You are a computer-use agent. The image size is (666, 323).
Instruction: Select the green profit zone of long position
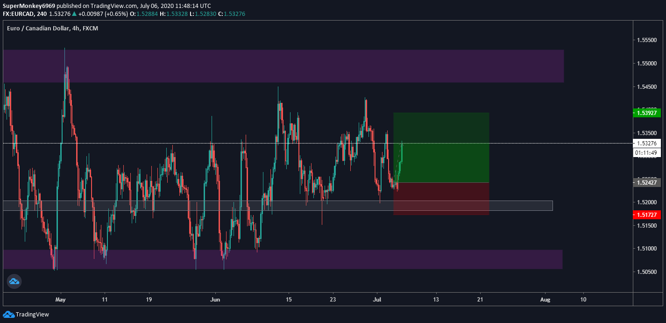(x=441, y=147)
